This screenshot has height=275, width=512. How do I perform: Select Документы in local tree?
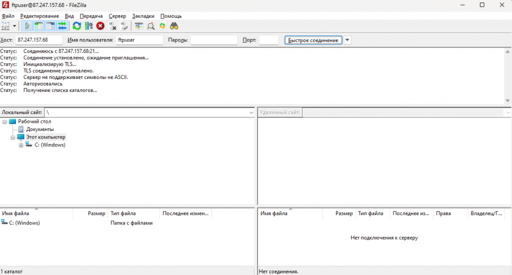(40, 129)
